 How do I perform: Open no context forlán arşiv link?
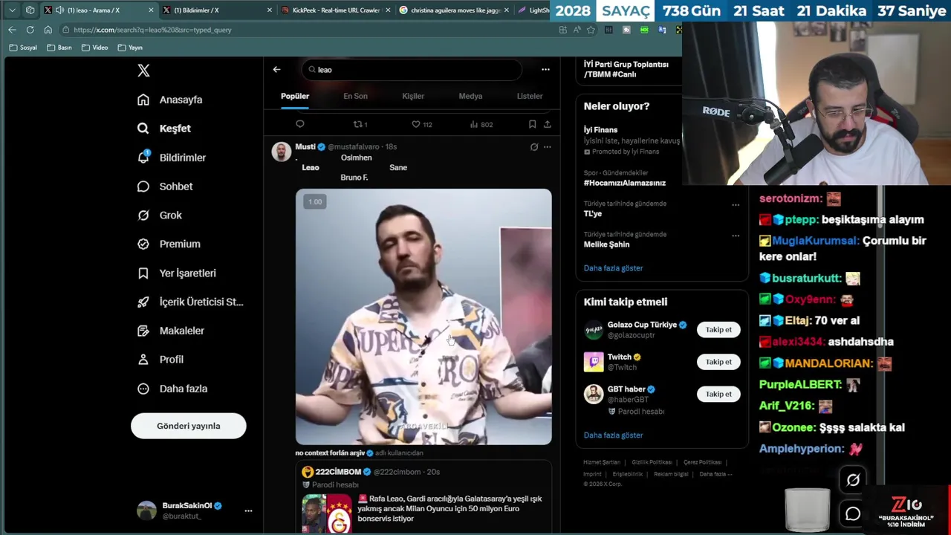[330, 453]
